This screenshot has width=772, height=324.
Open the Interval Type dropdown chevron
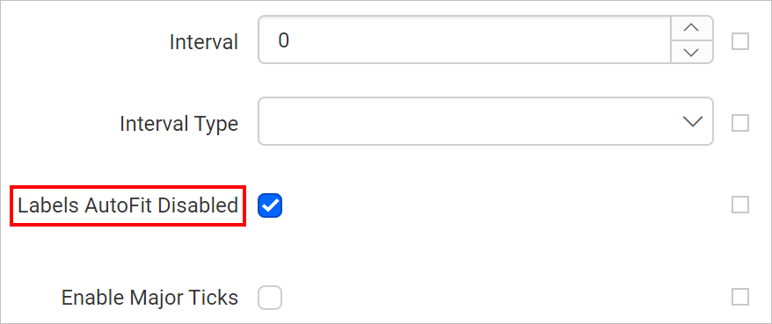693,121
